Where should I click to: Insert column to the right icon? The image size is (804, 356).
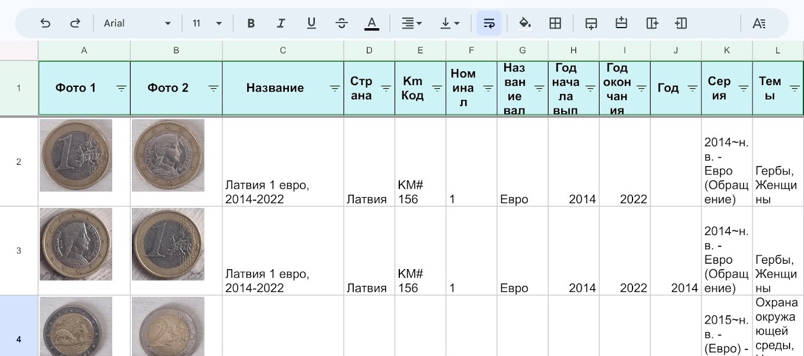[x=652, y=23]
